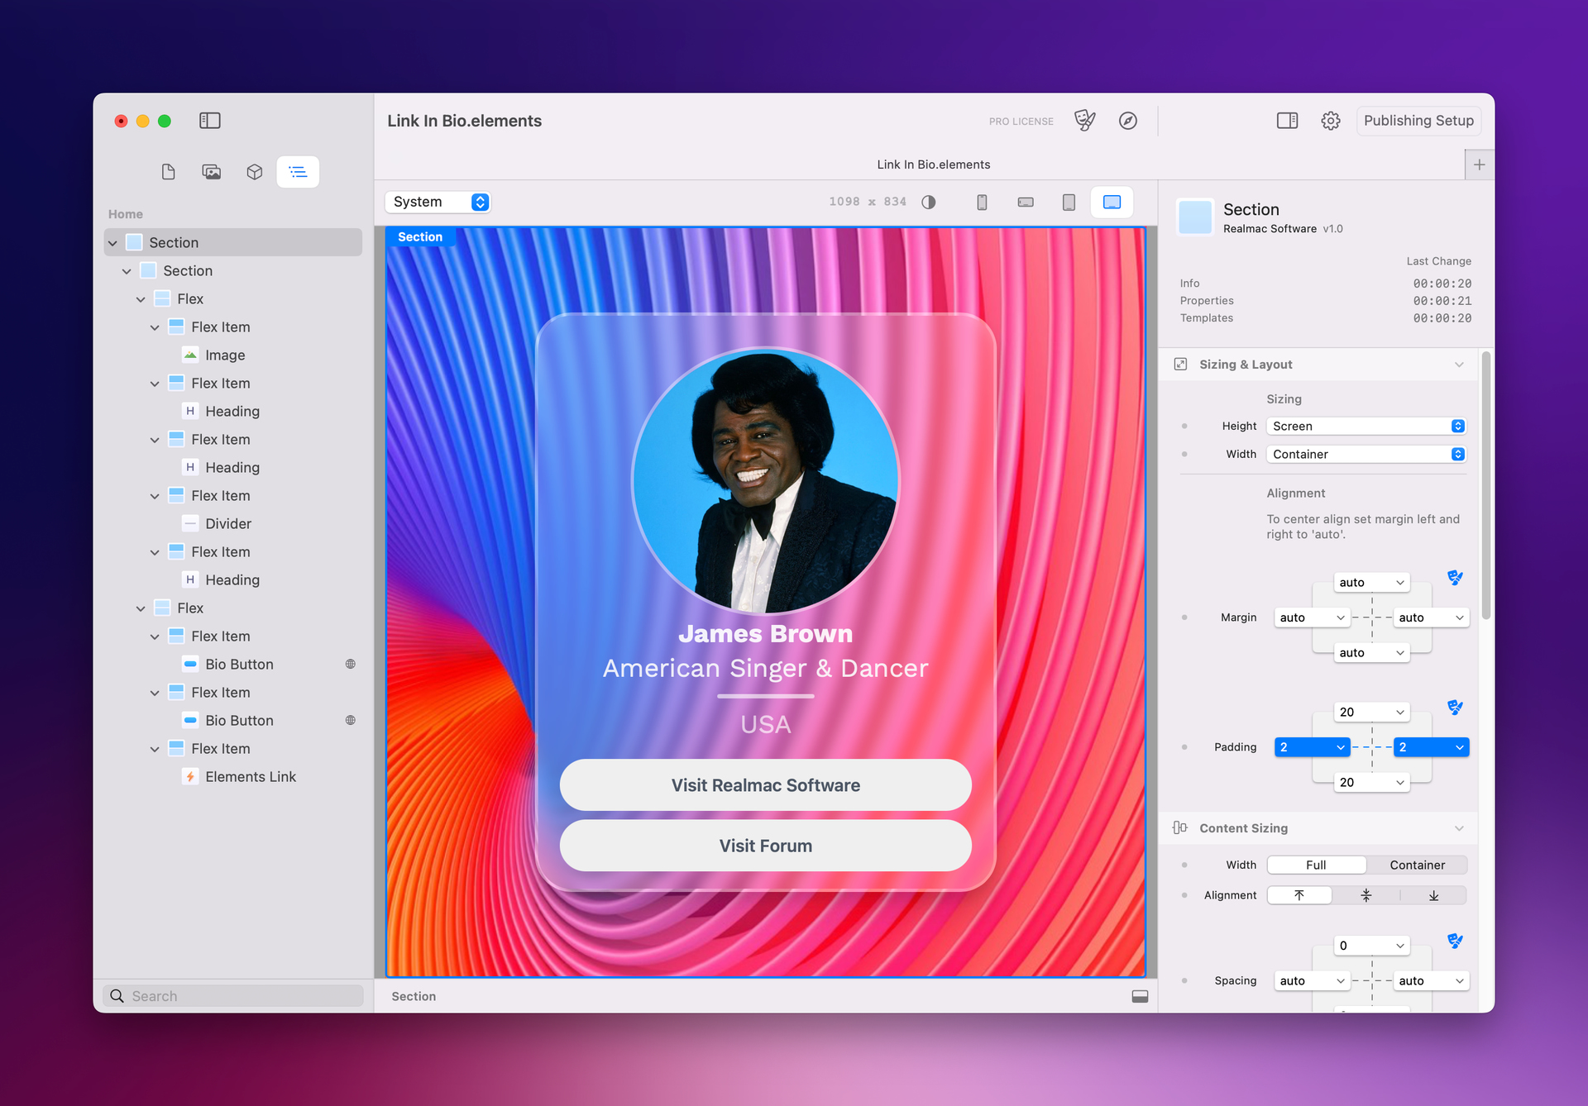Select the Assets image panel icon
The image size is (1588, 1106).
tap(212, 172)
